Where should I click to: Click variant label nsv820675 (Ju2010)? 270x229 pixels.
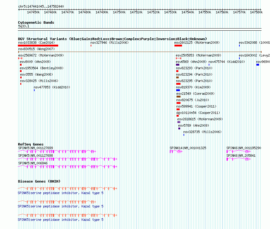193,100
